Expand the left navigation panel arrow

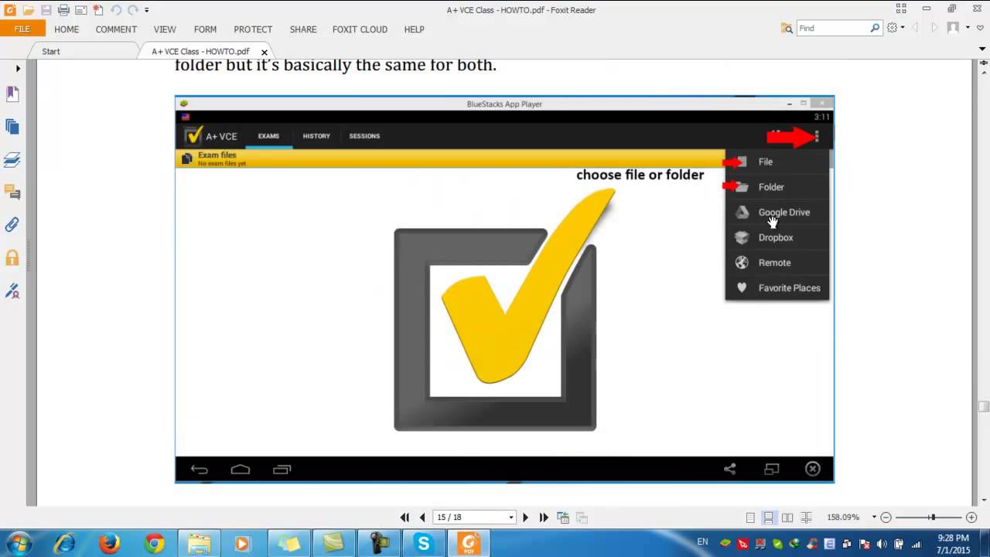pyautogui.click(x=17, y=69)
